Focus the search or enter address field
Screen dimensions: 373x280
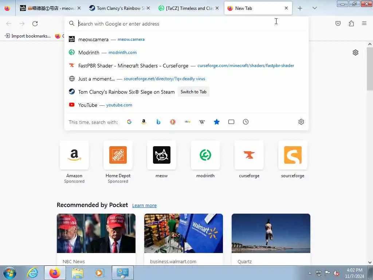pyautogui.click(x=186, y=24)
